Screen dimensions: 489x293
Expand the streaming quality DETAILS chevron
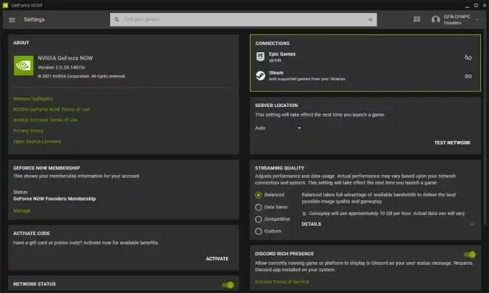tap(472, 224)
